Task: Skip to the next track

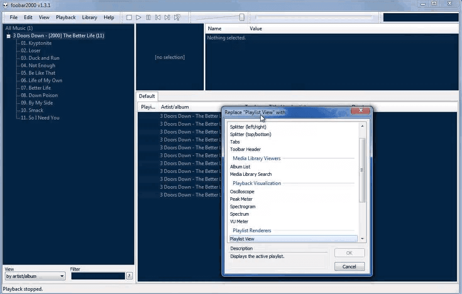Action: click(x=167, y=17)
